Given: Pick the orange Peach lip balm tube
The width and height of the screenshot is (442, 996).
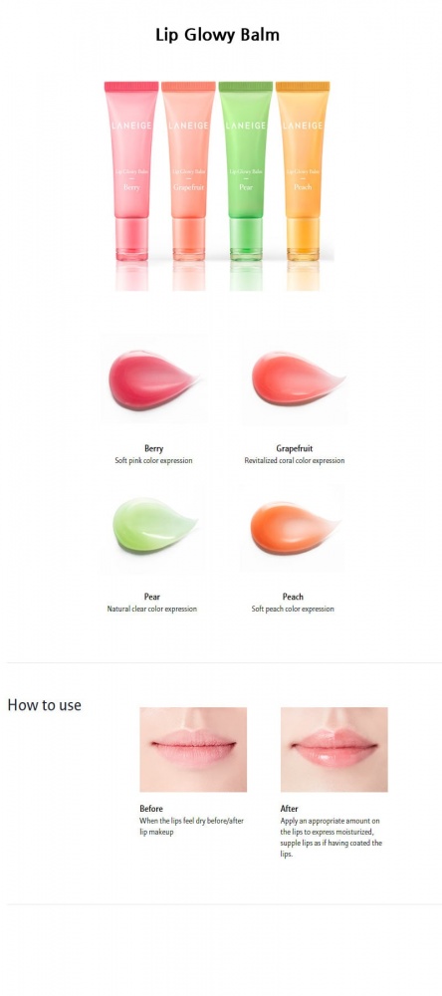Looking at the screenshot, I should point(303,171).
